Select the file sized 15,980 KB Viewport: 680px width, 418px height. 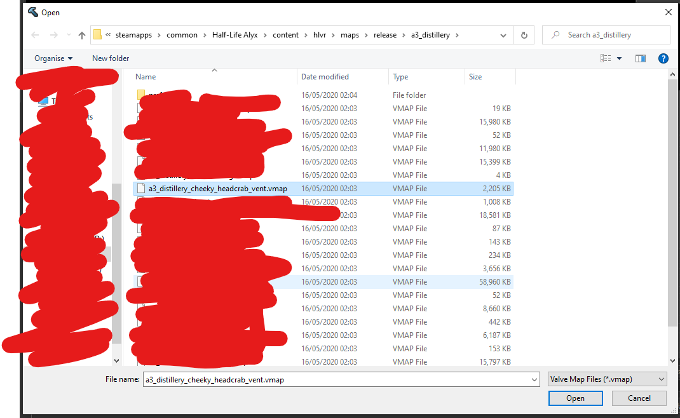(323, 122)
